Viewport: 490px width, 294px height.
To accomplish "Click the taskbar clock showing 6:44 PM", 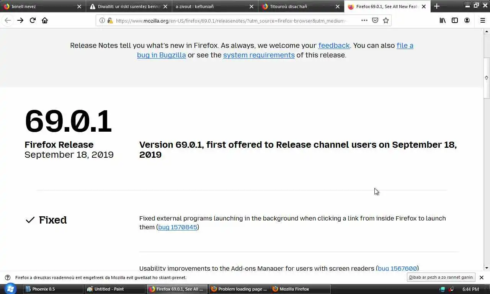I will click(x=470, y=289).
